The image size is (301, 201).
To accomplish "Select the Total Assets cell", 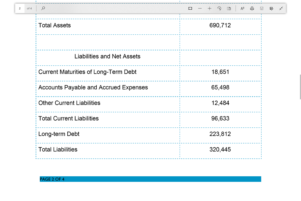I will click(x=54, y=26).
